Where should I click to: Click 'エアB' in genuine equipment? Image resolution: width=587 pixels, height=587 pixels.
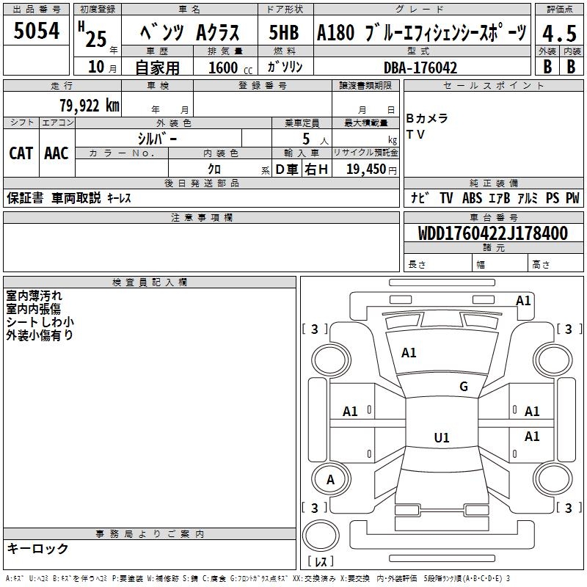pyautogui.click(x=500, y=197)
